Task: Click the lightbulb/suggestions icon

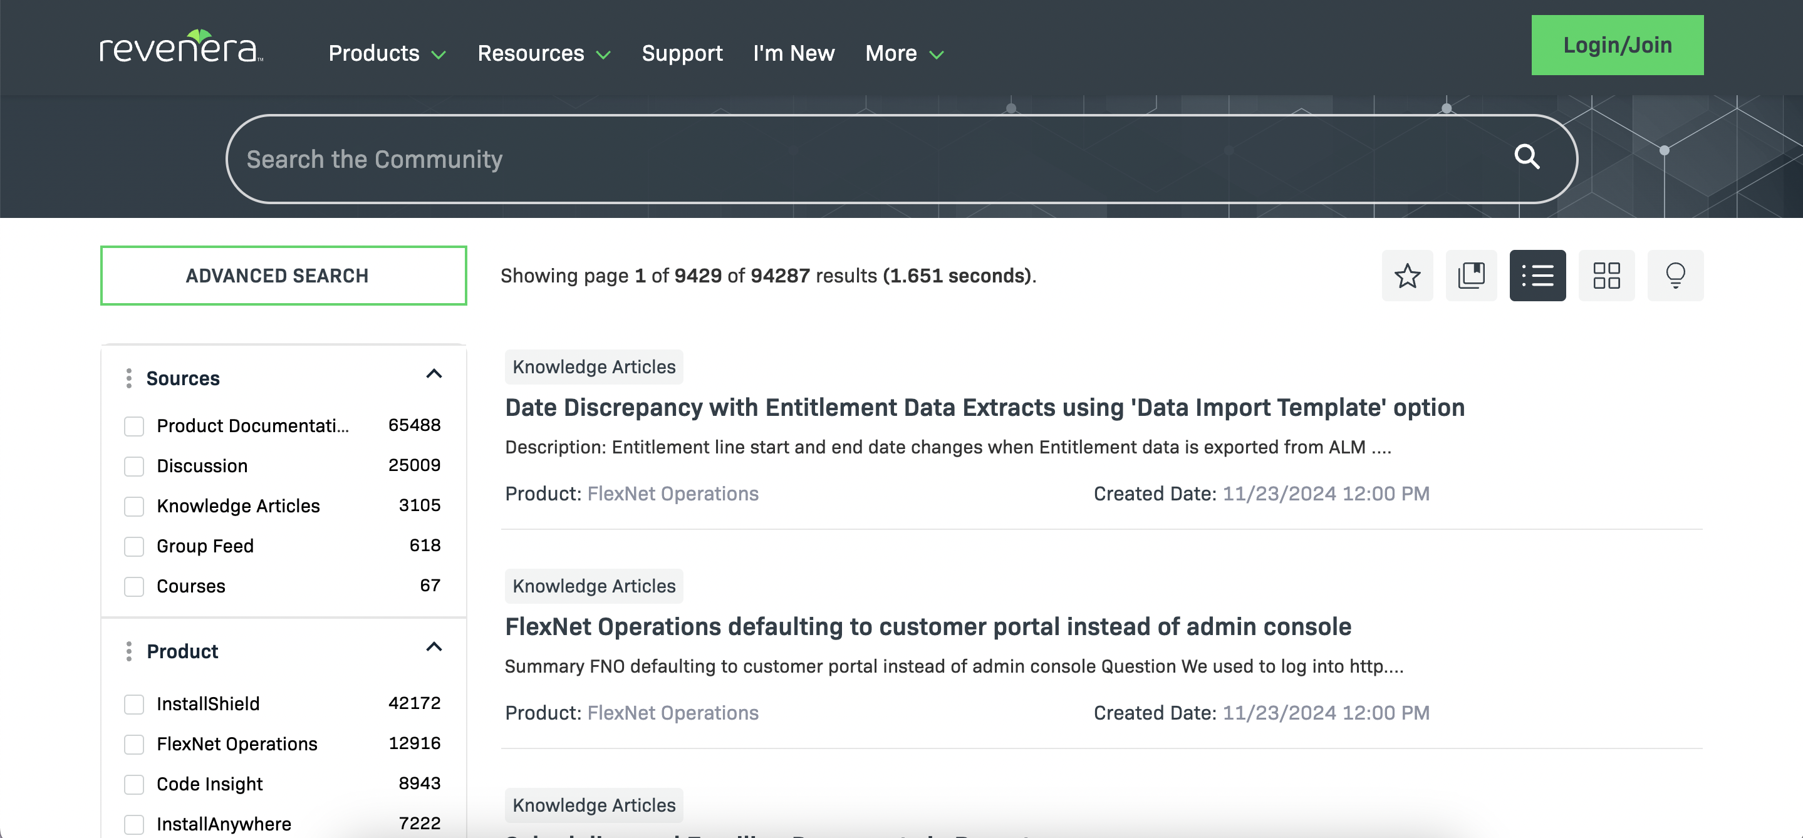Action: (1674, 275)
